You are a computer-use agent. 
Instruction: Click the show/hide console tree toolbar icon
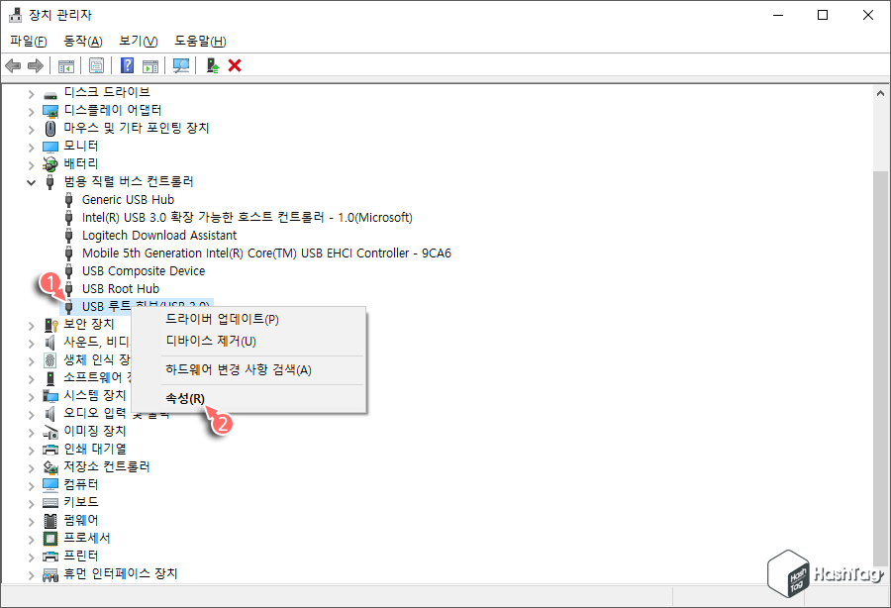(65, 65)
